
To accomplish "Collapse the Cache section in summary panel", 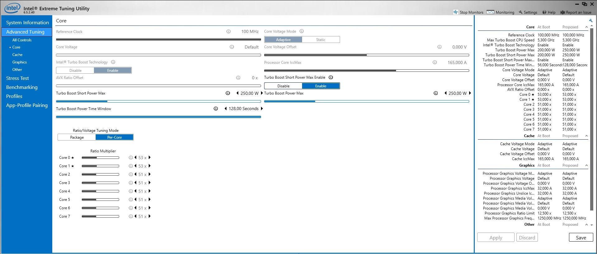I will coord(586,136).
